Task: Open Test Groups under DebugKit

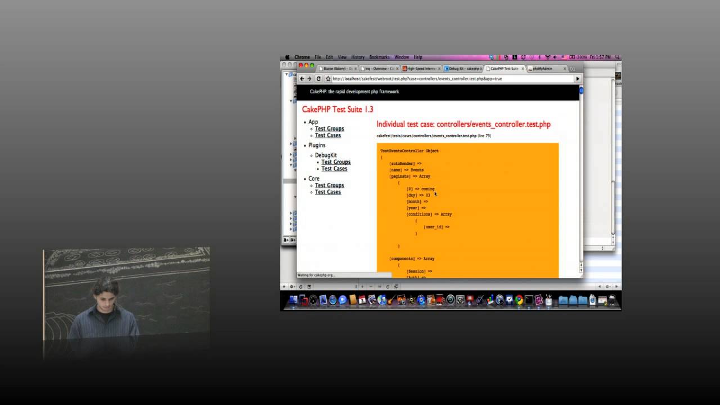Action: (336, 162)
